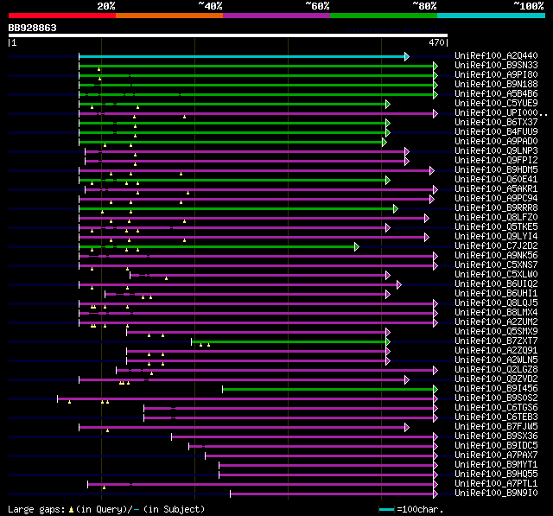The image size is (553, 516).
Task: Open the UniRef100_B9IDC5 entry
Action: 496,446
